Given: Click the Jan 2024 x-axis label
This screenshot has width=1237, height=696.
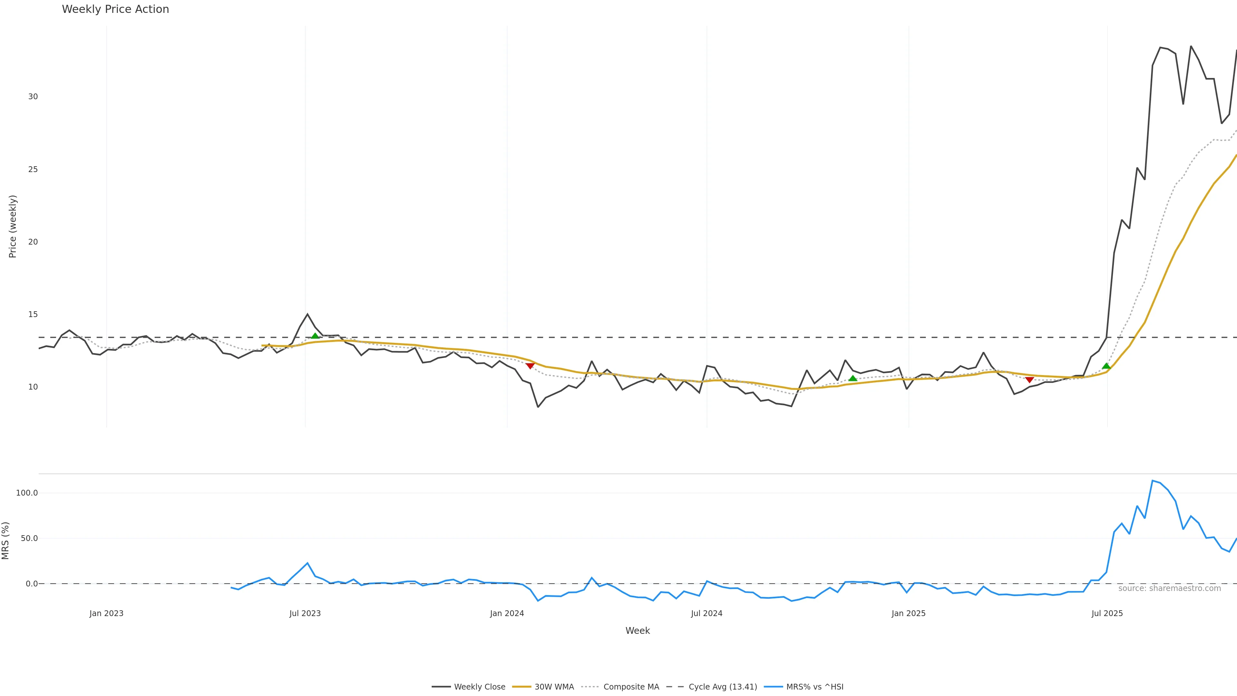Looking at the screenshot, I should click(x=507, y=614).
